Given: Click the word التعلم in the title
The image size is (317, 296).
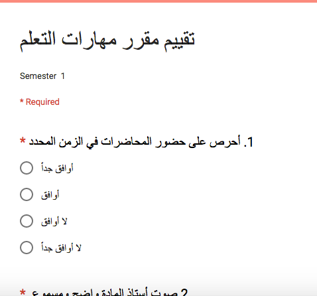Looking at the screenshot, I should [x=38, y=40].
